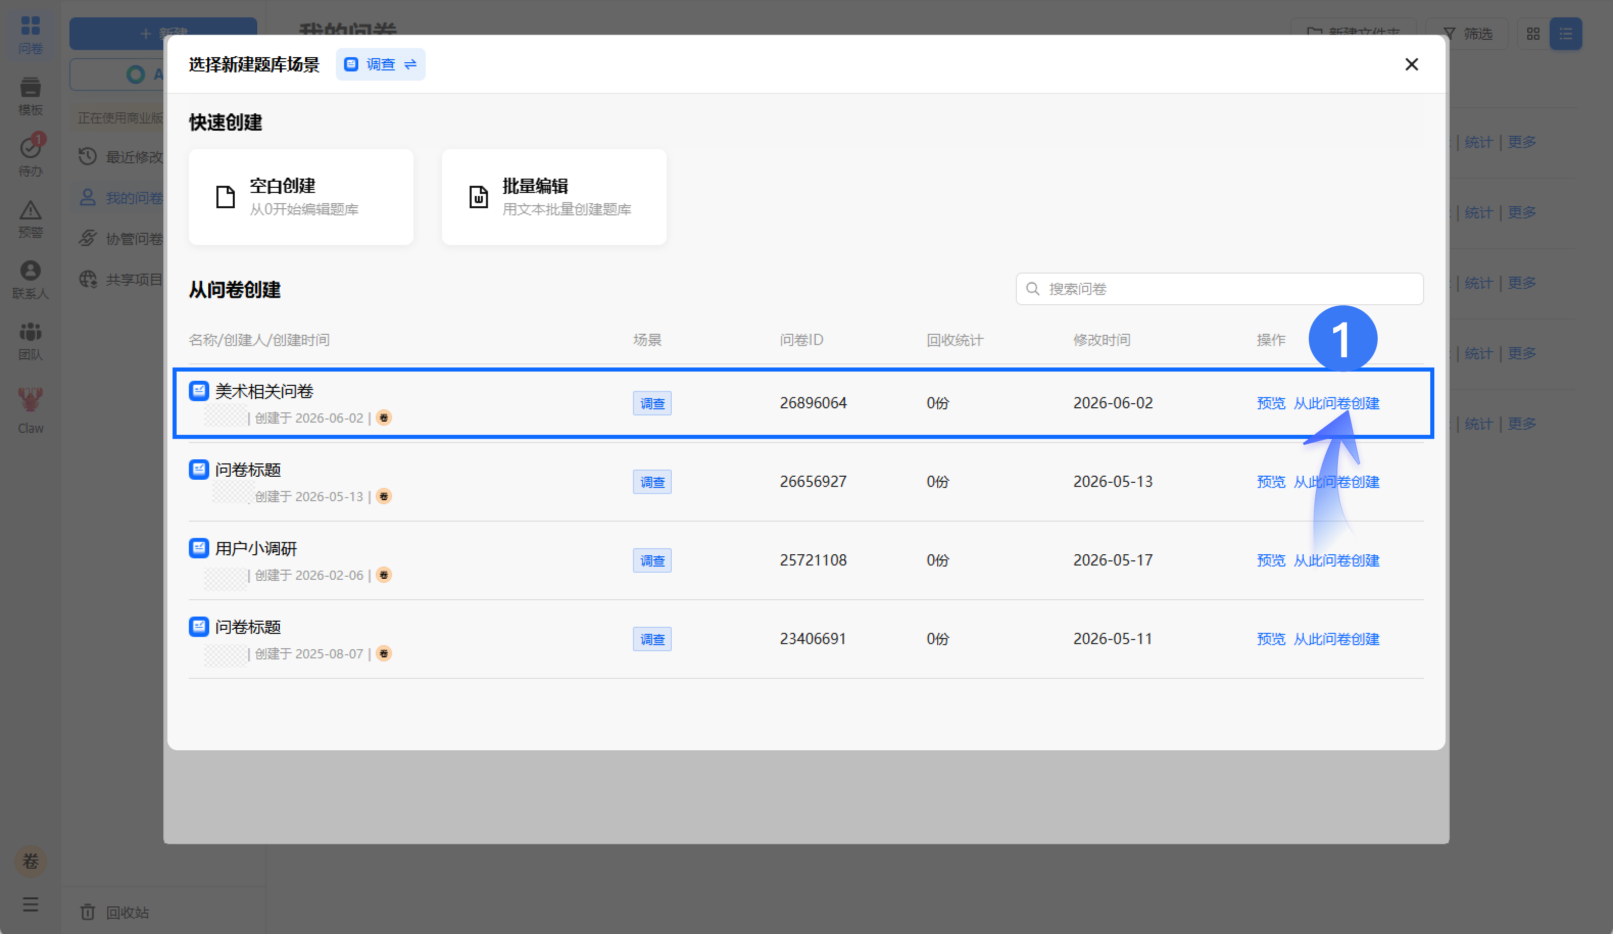1613x934 pixels.
Task: Open the 模板 templates section
Action: click(x=30, y=96)
